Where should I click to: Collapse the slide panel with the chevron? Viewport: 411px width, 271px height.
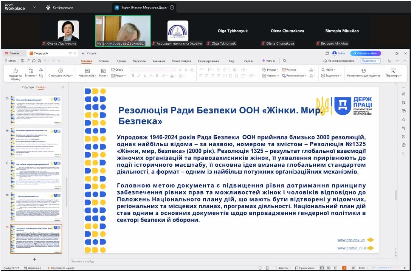click(x=63, y=87)
